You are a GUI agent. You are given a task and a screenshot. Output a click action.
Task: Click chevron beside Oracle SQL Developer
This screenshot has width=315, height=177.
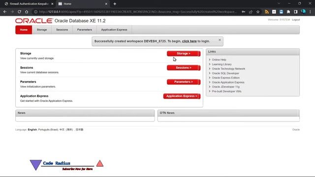pyautogui.click(x=210, y=73)
